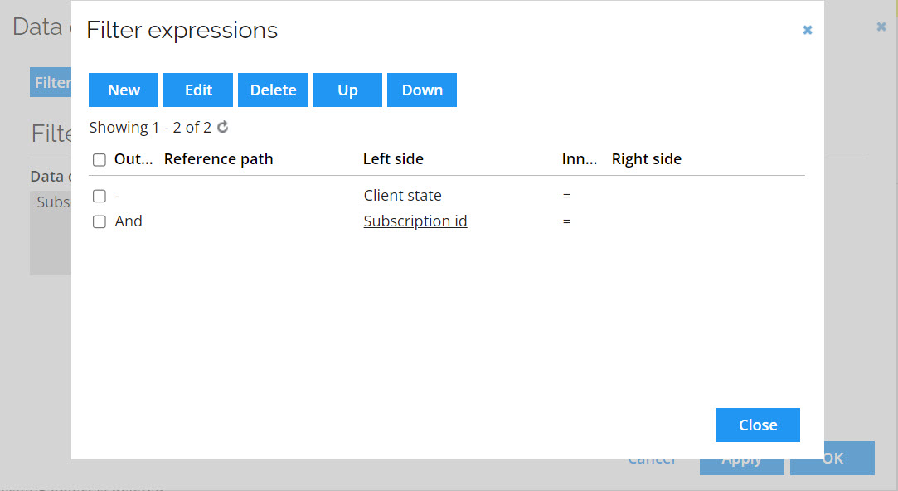Delete the selected filter expression
This screenshot has width=898, height=491.
(273, 90)
